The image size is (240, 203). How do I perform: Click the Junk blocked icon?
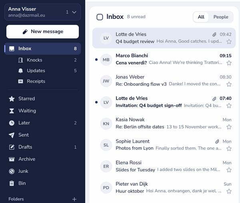tap(12, 171)
